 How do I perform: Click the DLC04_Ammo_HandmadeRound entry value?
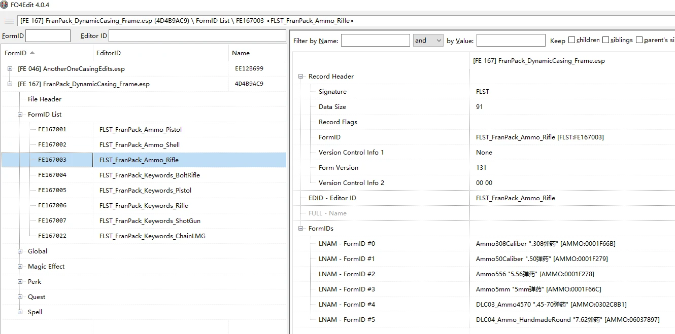tap(568, 319)
